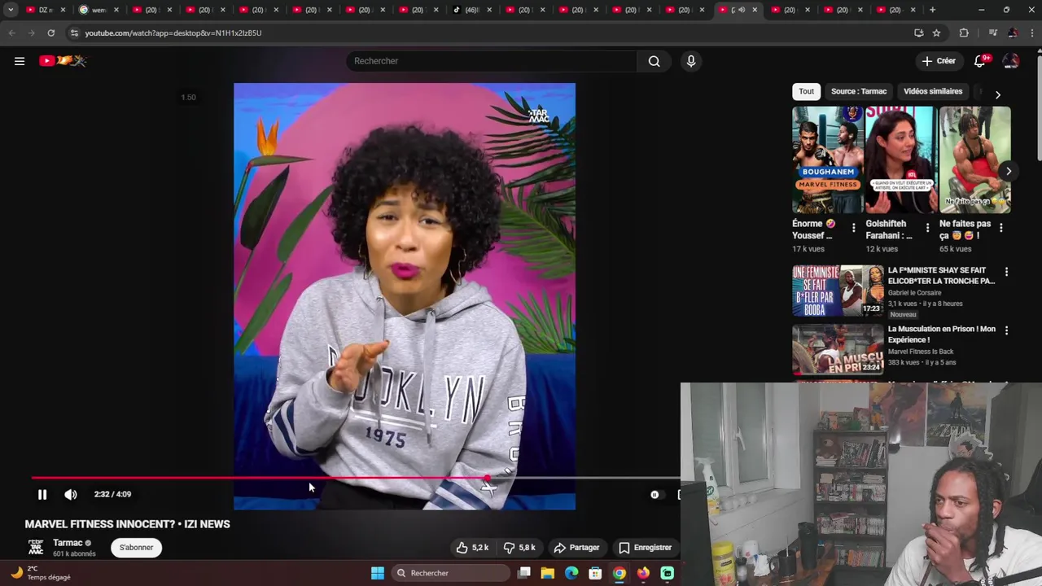Screen dimensions: 1042x586
Task: Open the Tarmac channel avatar
Action: [36, 547]
